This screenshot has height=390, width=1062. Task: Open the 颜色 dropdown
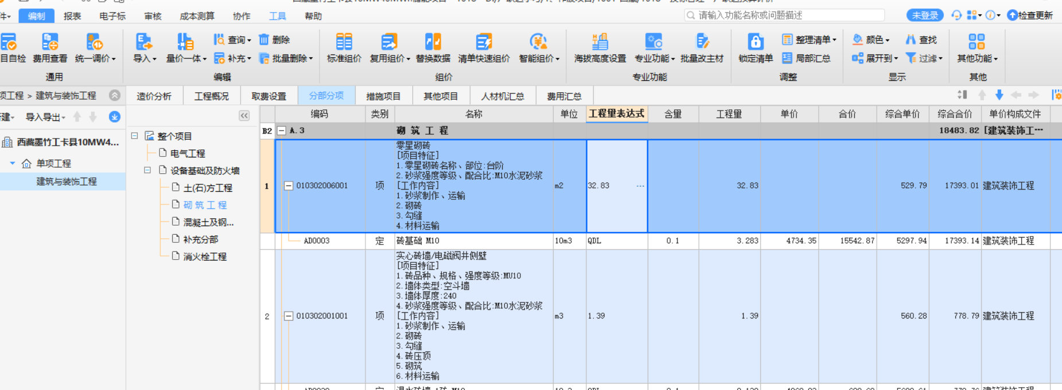click(x=870, y=40)
